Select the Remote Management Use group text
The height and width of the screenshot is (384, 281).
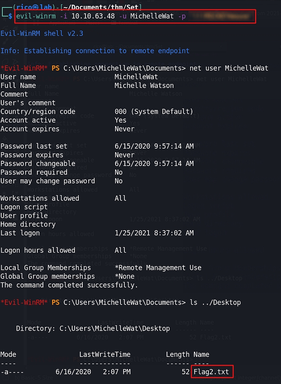pos(158,268)
